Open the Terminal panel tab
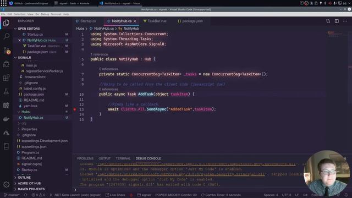The height and width of the screenshot is (198, 352). (123, 158)
